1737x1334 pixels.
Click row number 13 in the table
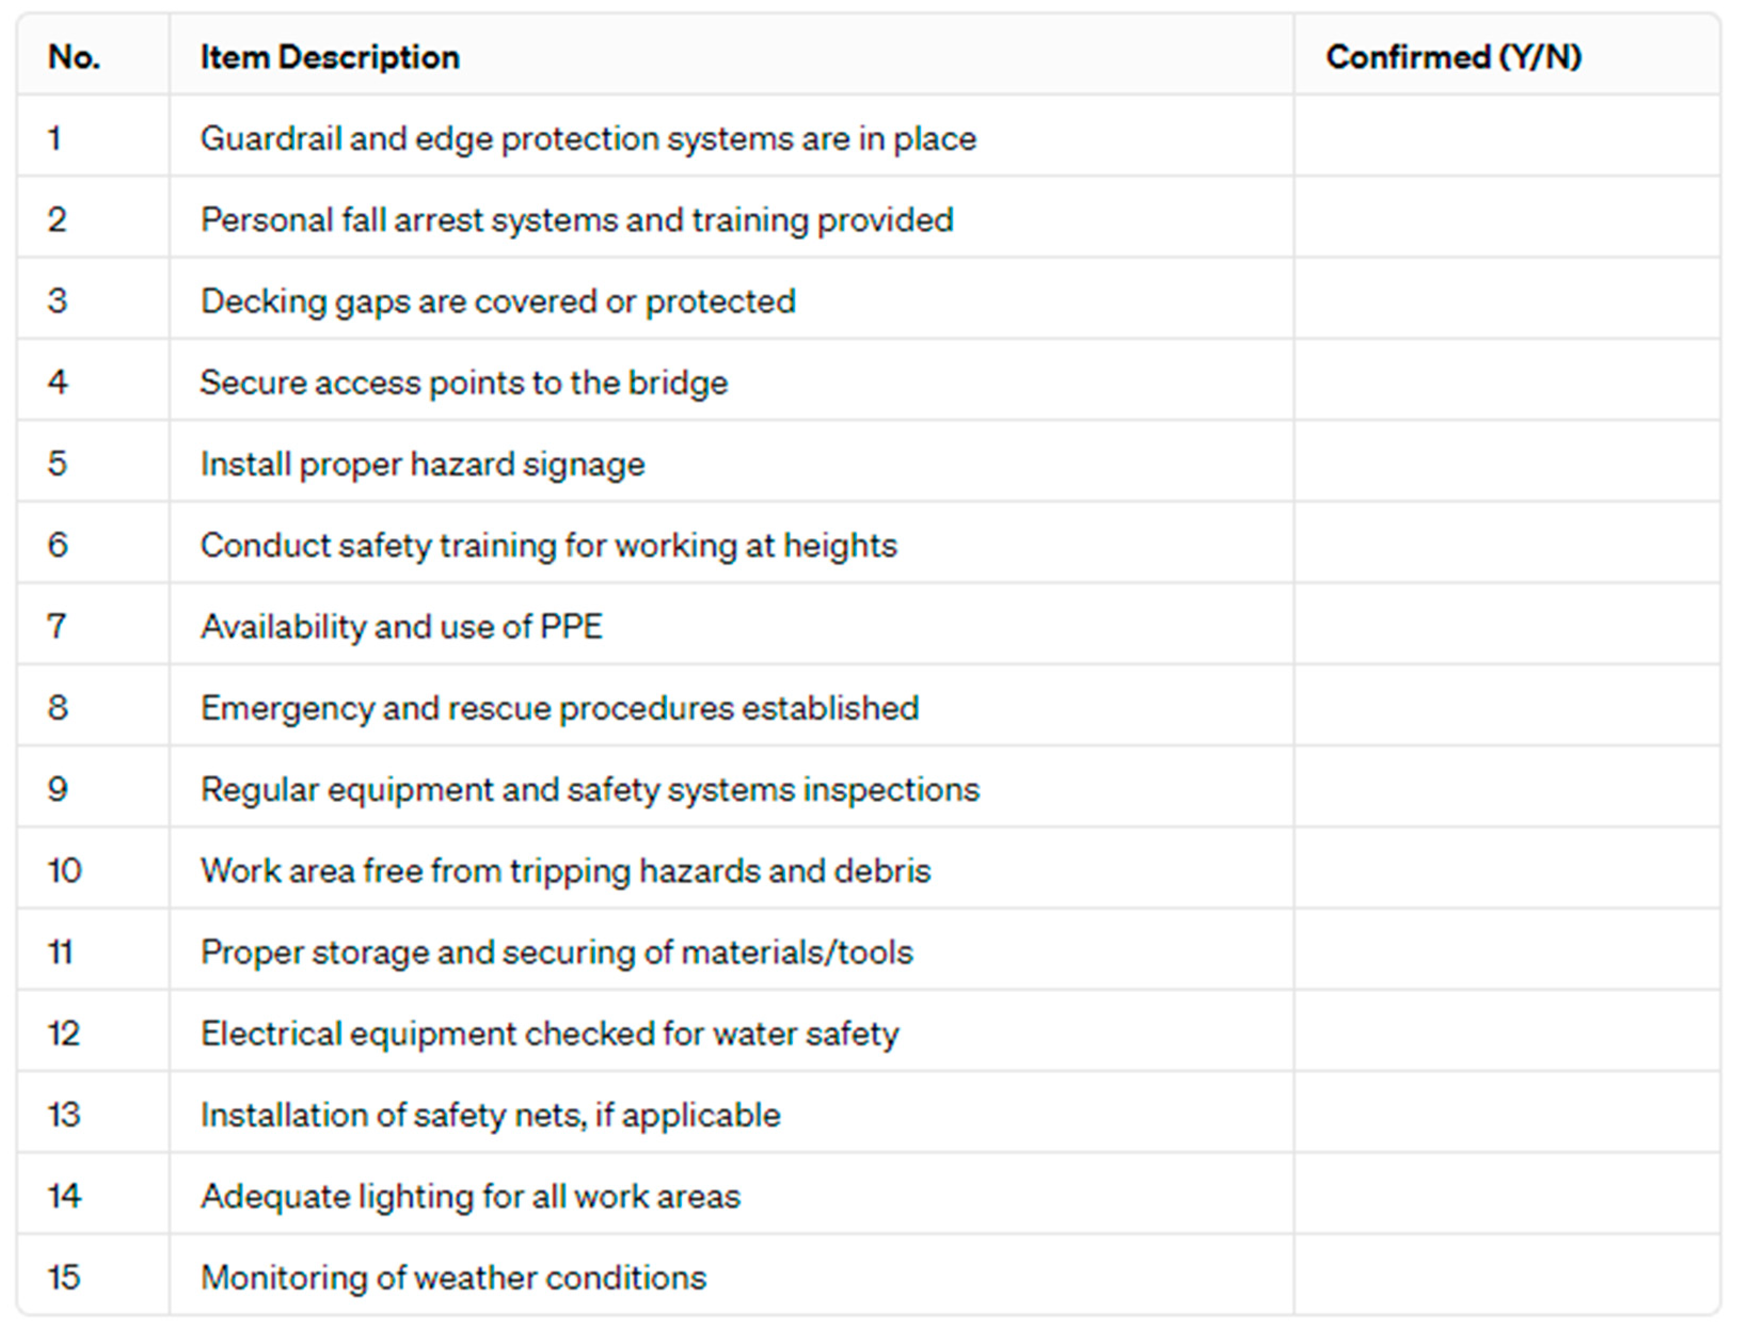click(65, 1115)
